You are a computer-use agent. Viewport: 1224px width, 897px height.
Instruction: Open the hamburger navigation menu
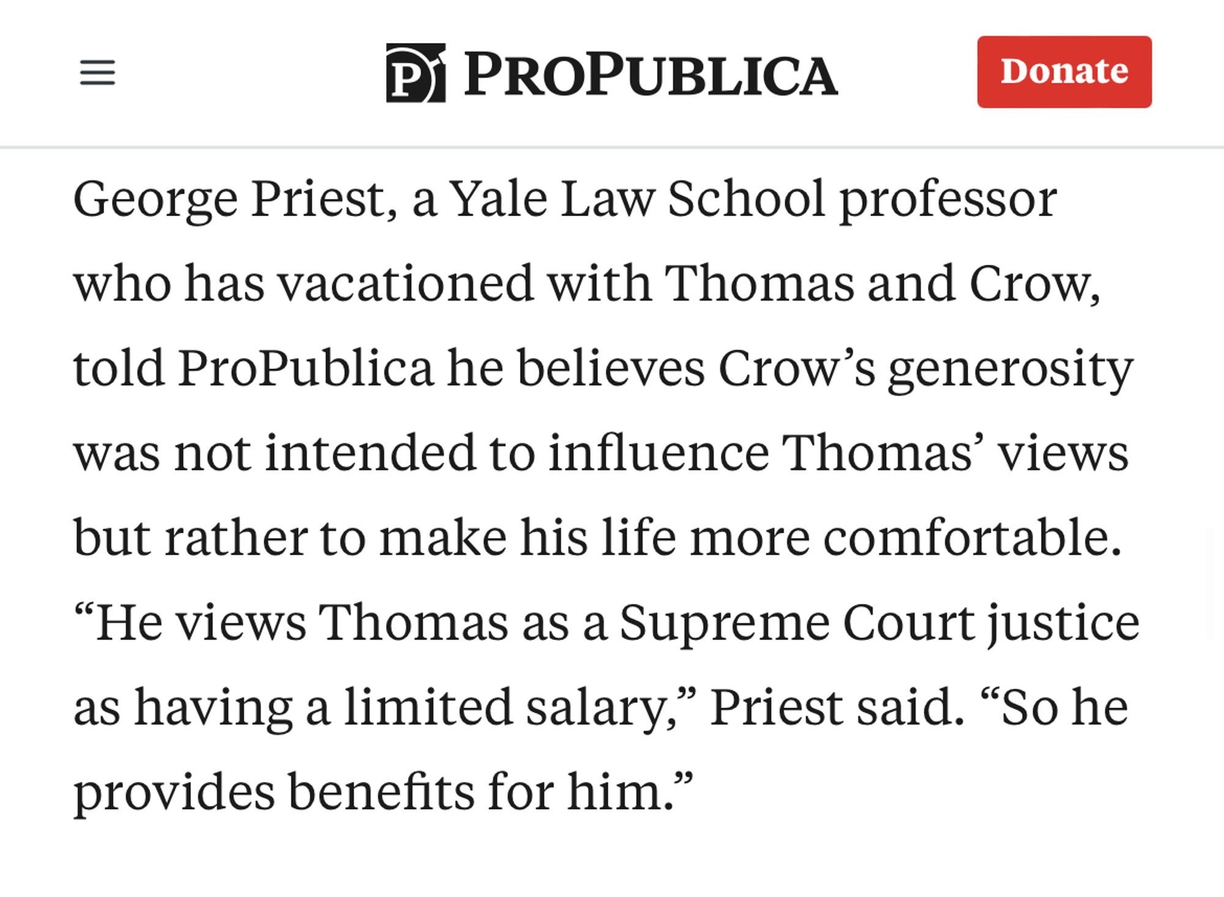pos(97,72)
